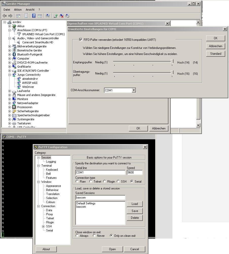Click the blue Help question mark icon

[34, 16]
